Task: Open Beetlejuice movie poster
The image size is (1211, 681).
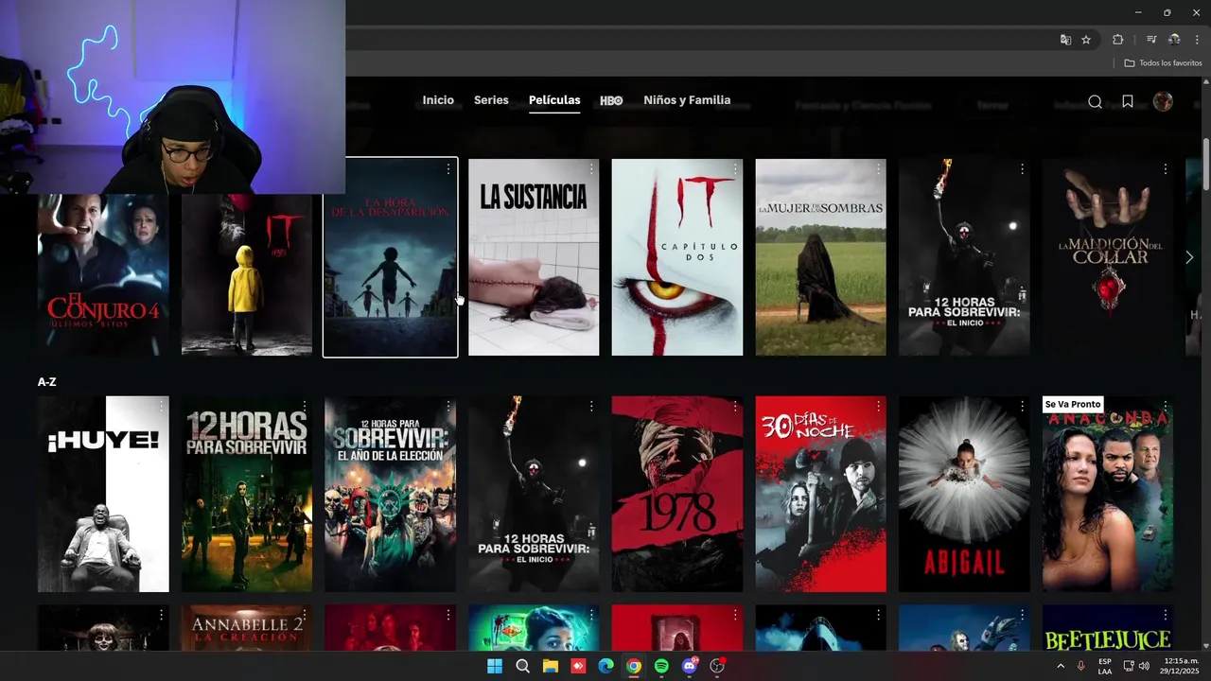Action: tap(1108, 628)
